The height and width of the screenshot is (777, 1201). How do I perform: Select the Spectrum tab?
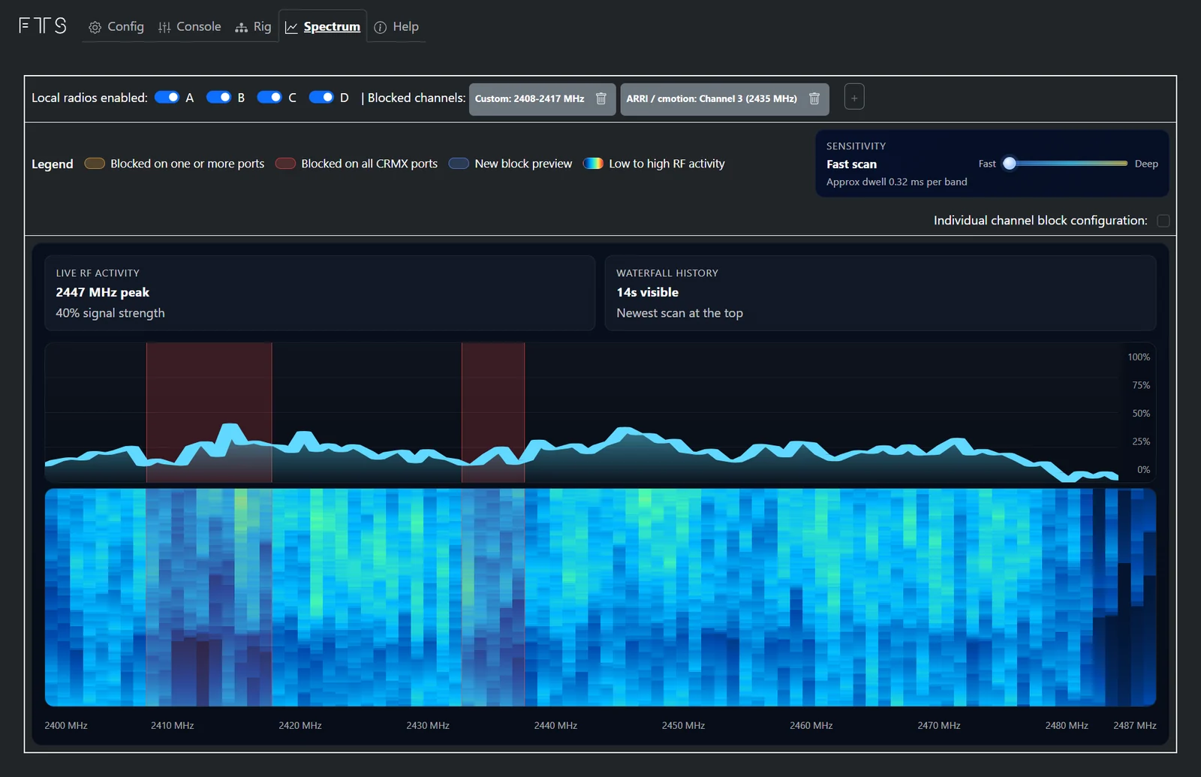coord(323,26)
